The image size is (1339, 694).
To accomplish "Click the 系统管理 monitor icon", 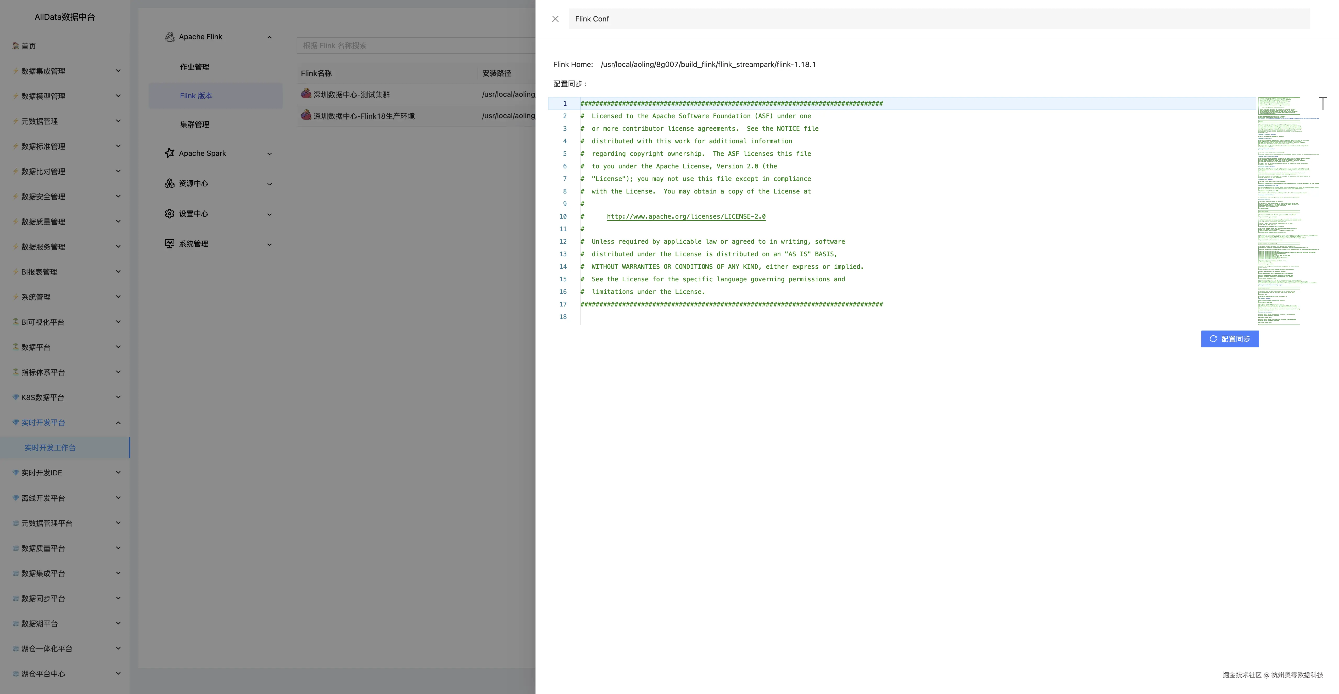I will point(169,244).
